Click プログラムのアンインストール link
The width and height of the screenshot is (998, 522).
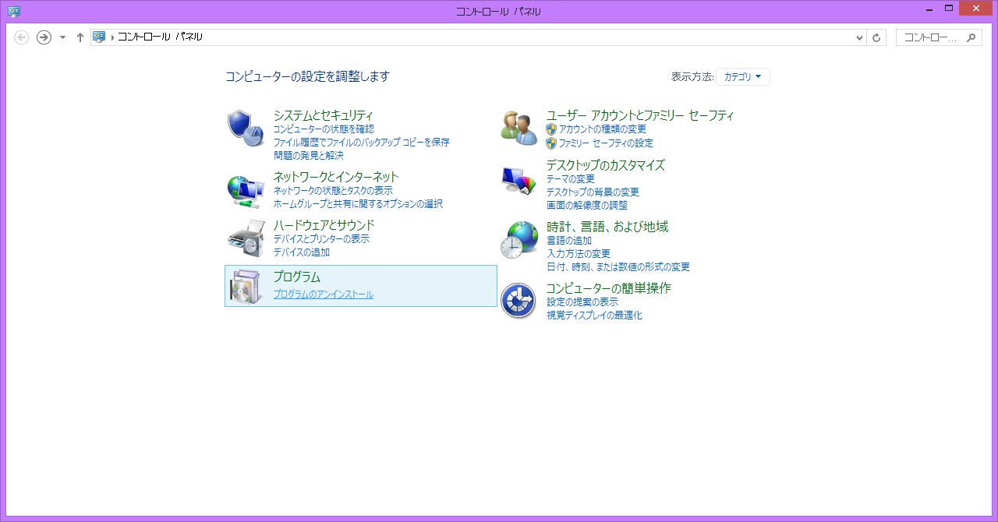(x=323, y=295)
